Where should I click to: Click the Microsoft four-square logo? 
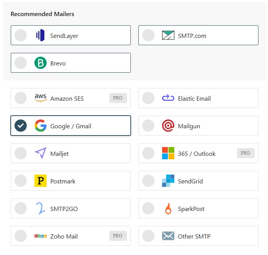tap(168, 153)
